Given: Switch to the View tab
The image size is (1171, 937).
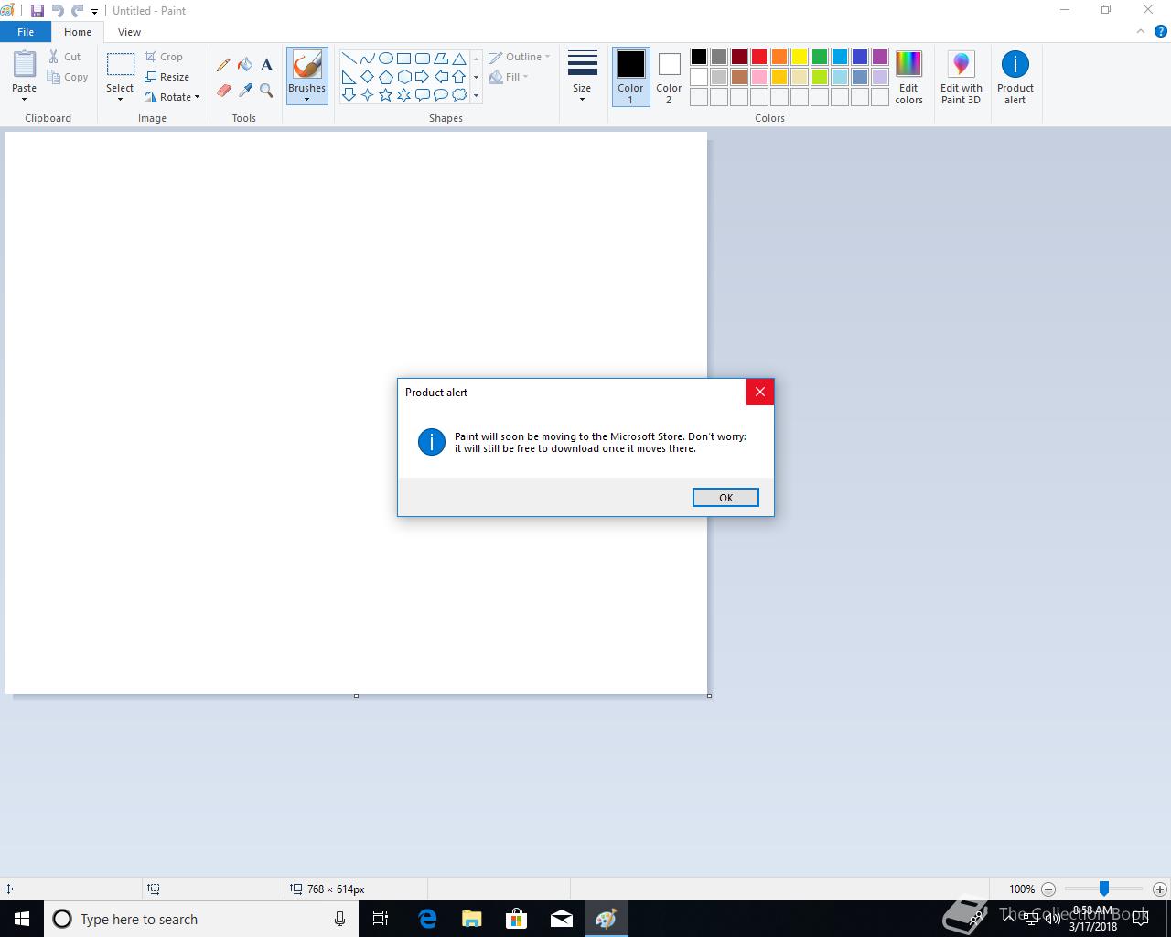Looking at the screenshot, I should tap(129, 32).
